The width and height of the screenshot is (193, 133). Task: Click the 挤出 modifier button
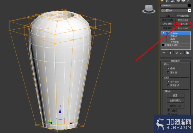coord(168,16)
